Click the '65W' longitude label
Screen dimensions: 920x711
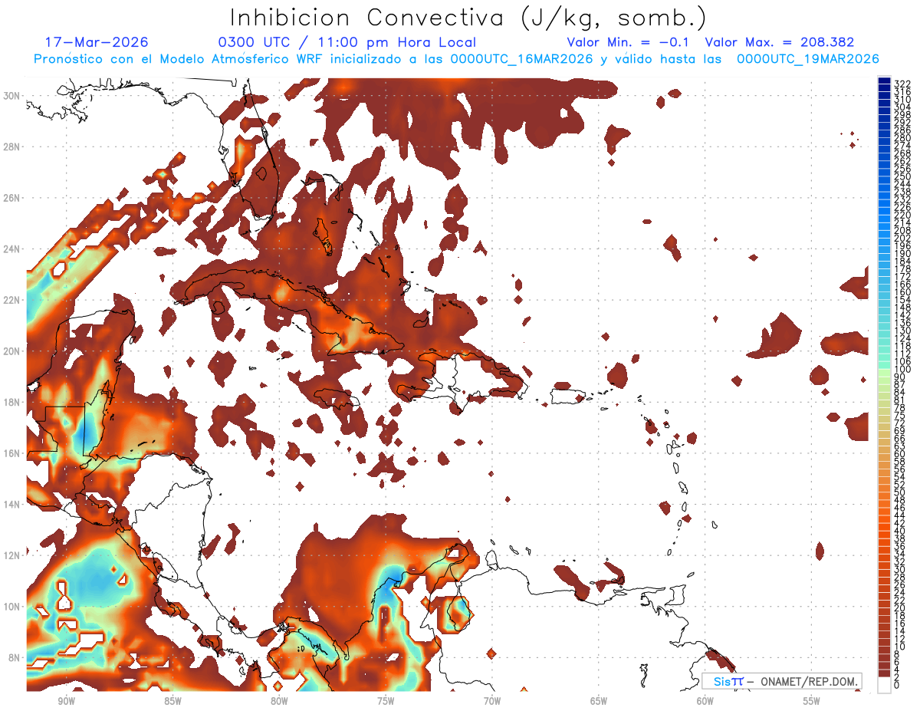pos(599,701)
